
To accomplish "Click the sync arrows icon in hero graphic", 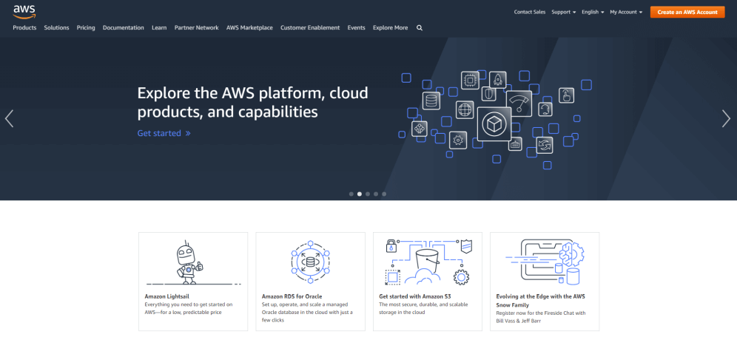I will click(545, 145).
